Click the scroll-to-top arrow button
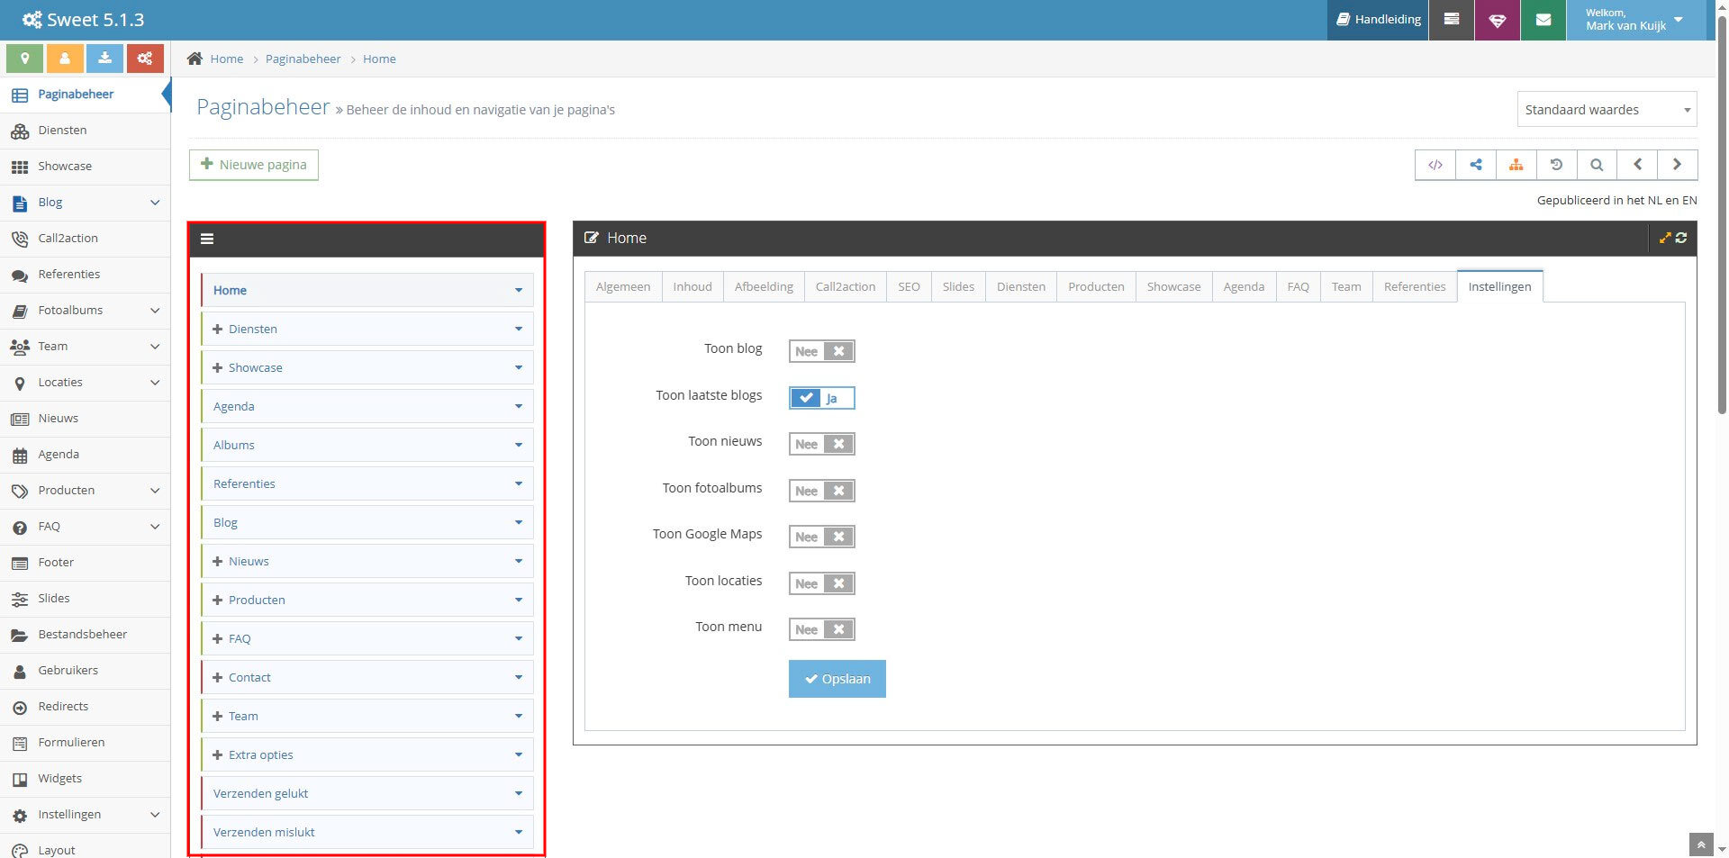 pos(1700,844)
